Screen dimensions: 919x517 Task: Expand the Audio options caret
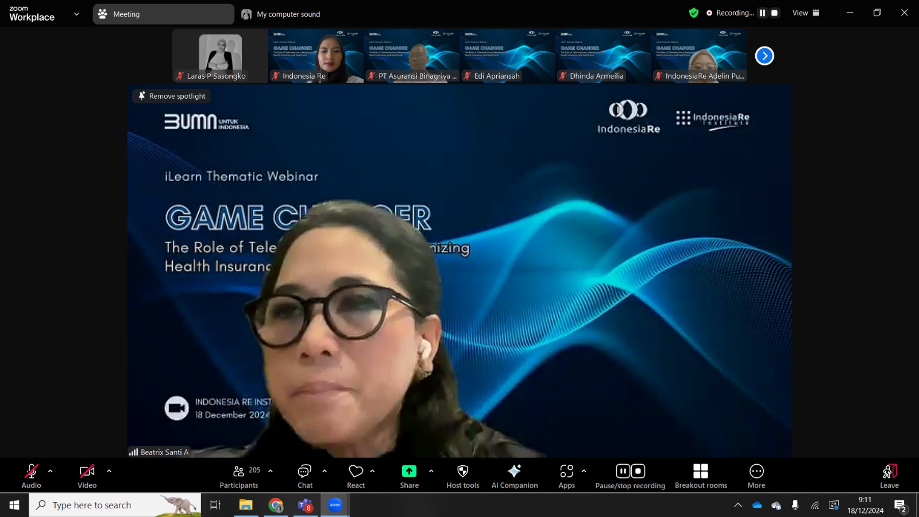(51, 471)
